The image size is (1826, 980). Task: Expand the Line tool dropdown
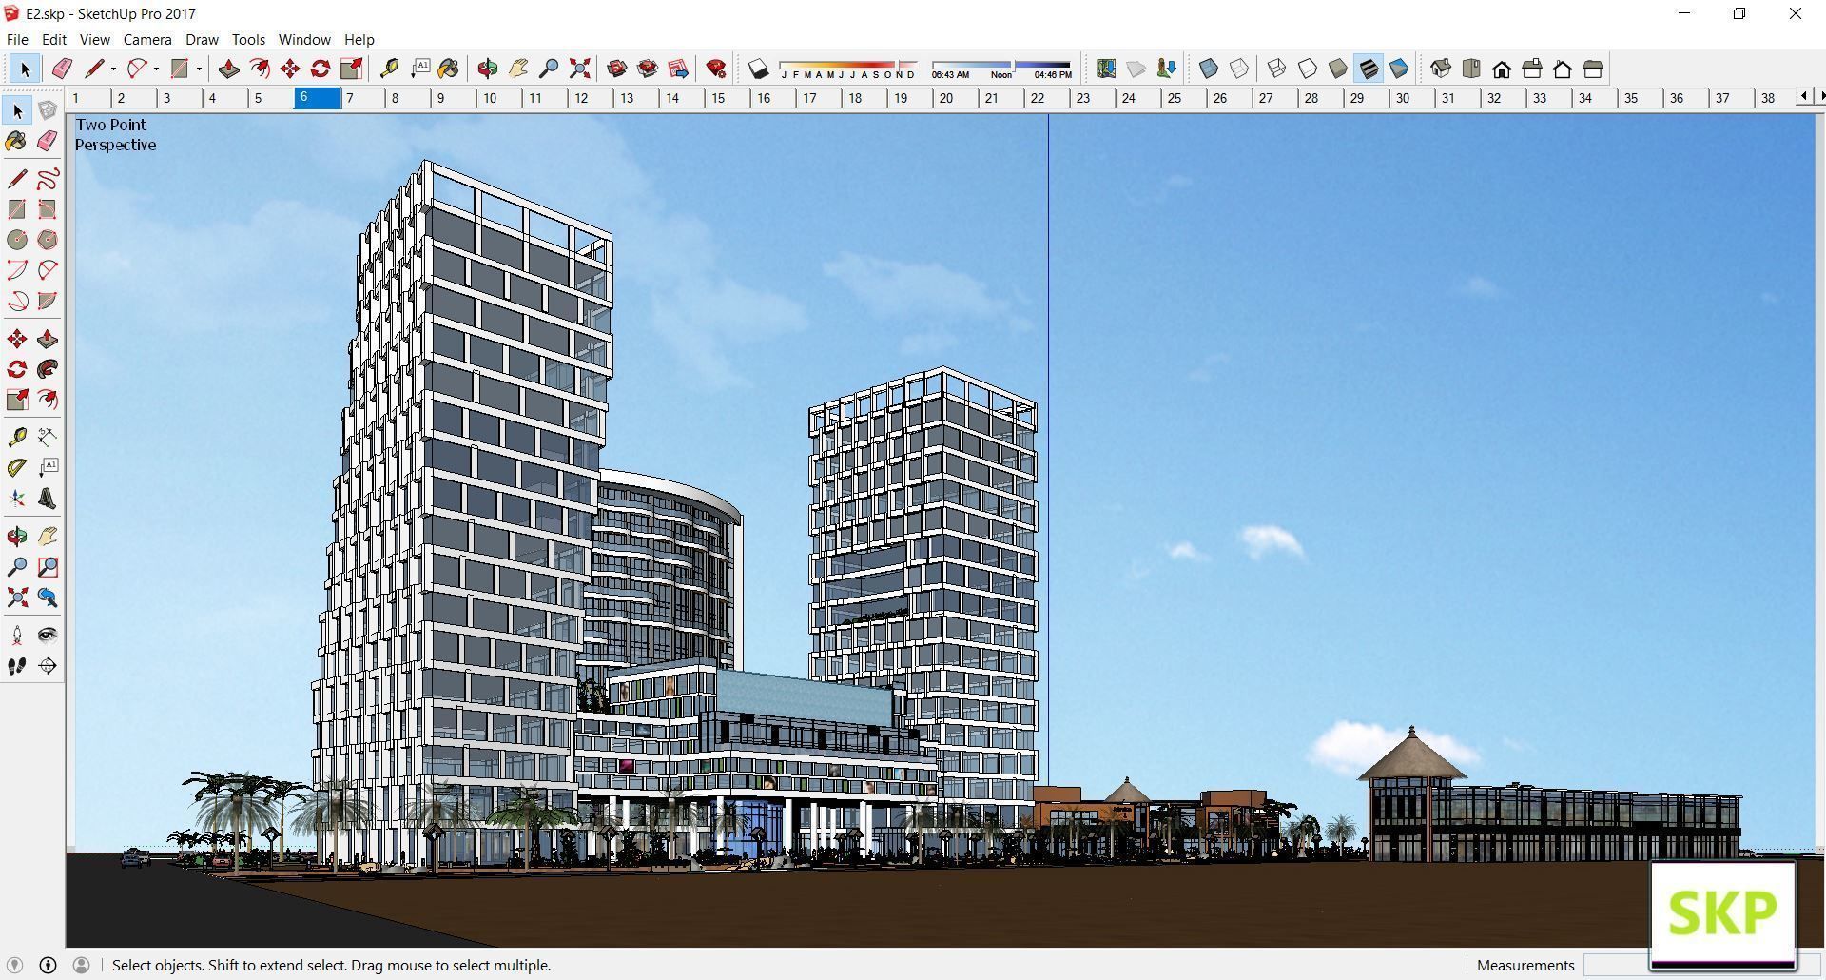pos(113,69)
